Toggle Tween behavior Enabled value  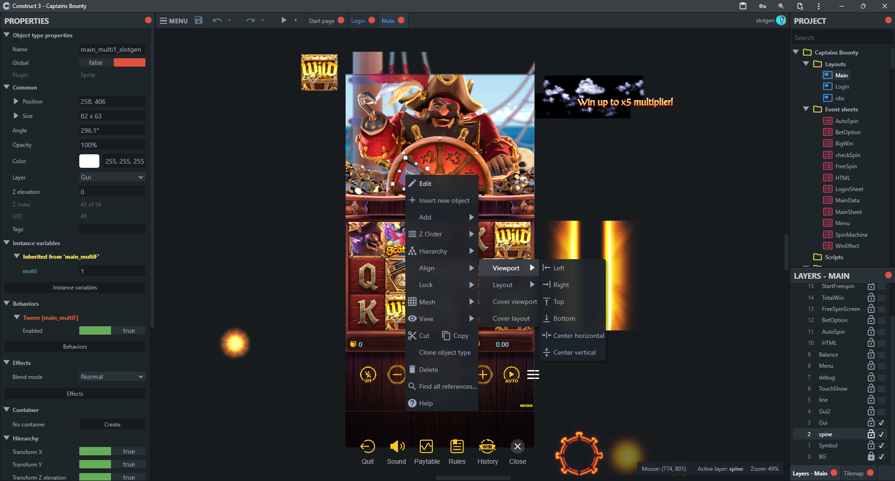click(x=112, y=330)
